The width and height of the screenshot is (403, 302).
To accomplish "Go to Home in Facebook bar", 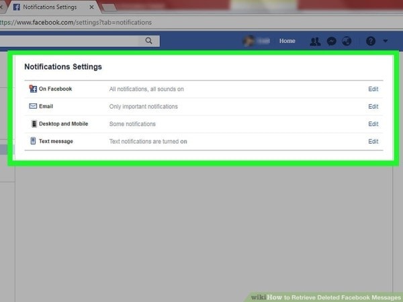I will coord(287,41).
